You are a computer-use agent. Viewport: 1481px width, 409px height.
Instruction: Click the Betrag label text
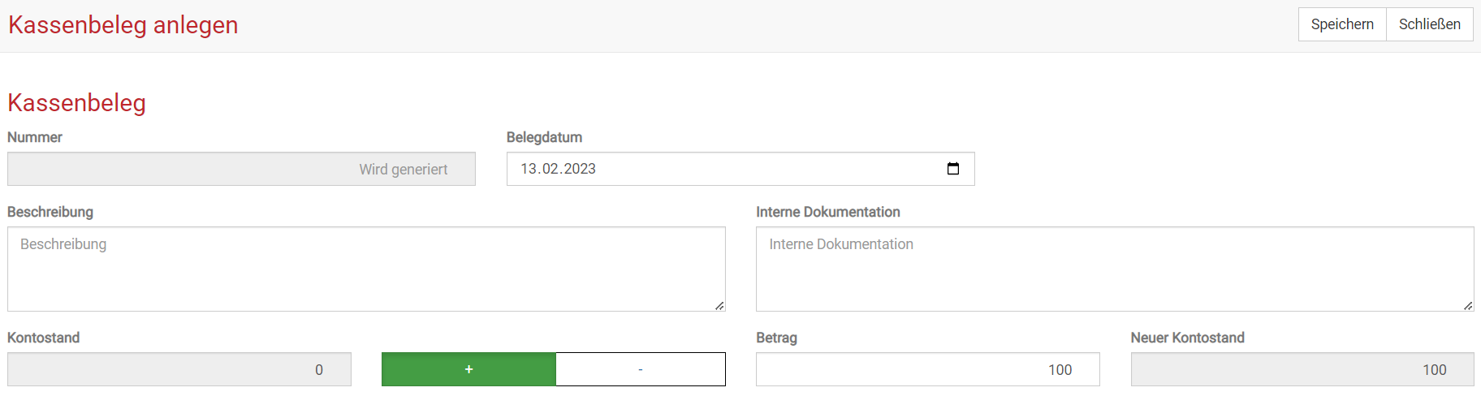click(776, 338)
